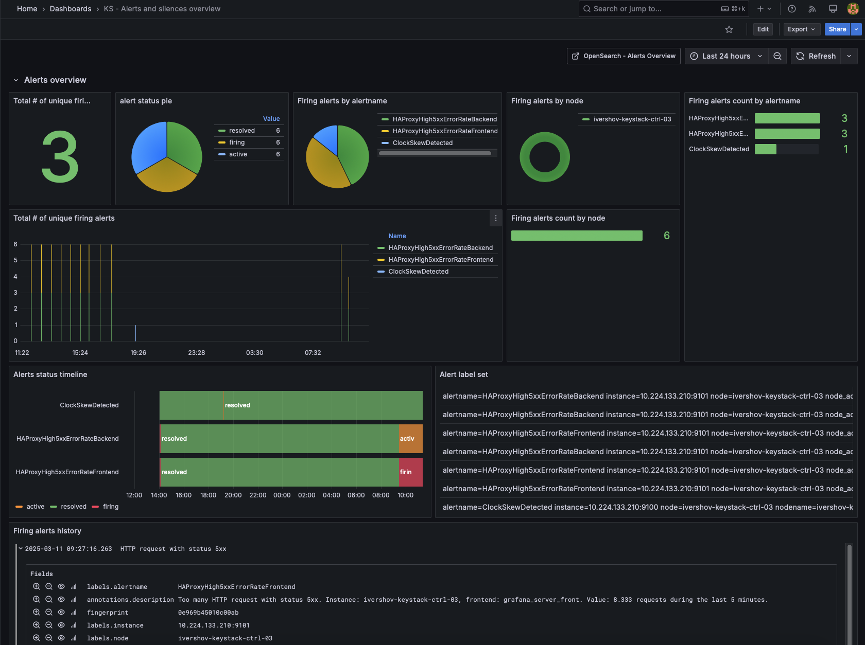This screenshot has height=645, width=865.
Task: Filter for the labels.alertname field value
Action: [36, 586]
